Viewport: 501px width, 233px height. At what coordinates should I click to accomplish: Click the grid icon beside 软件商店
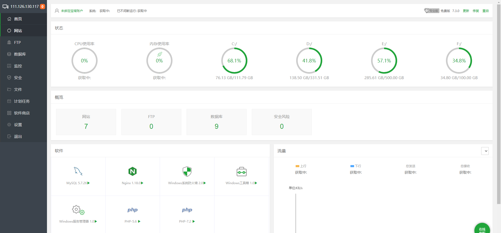tap(9, 113)
